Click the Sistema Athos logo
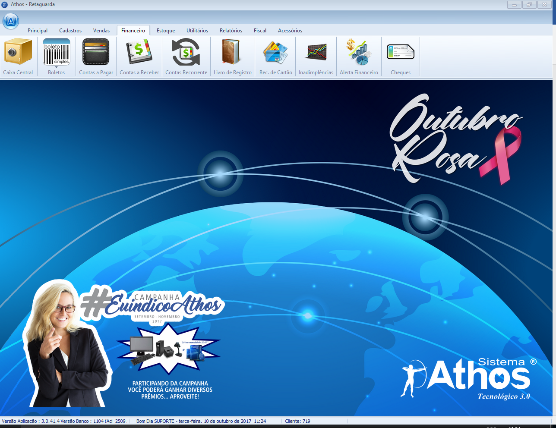Screen dimensions: 556x428 point(469,379)
